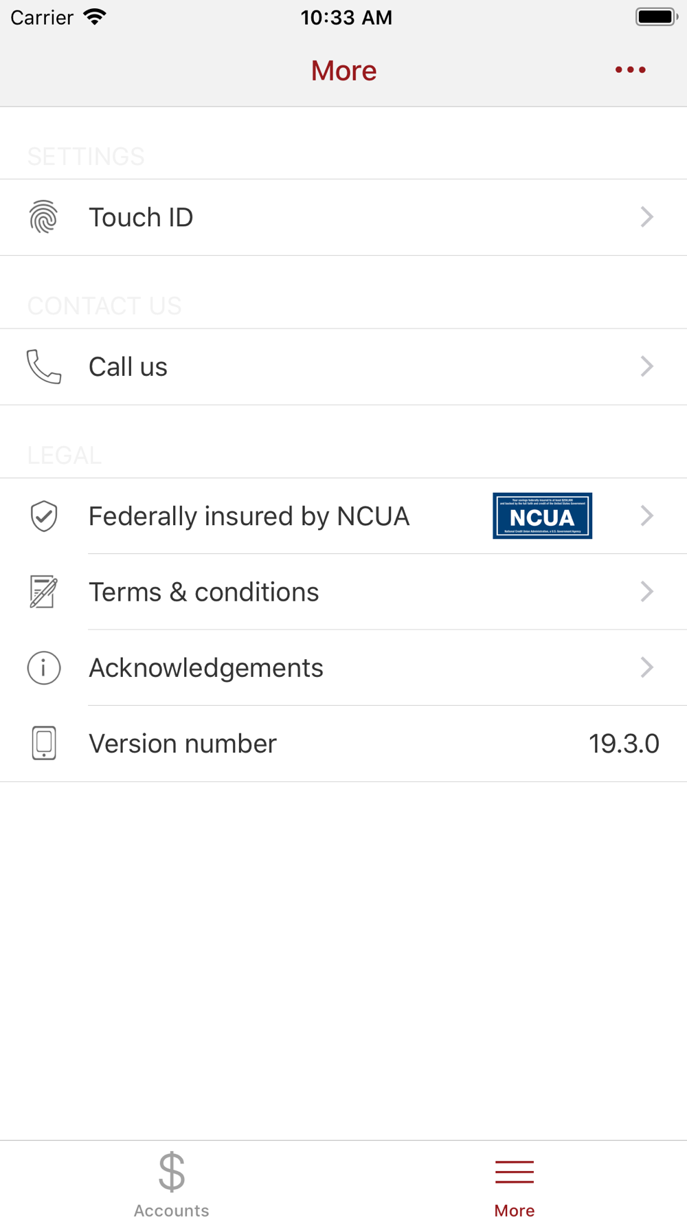Expand Touch ID using its chevron
This screenshot has width=687, height=1222.
point(646,217)
